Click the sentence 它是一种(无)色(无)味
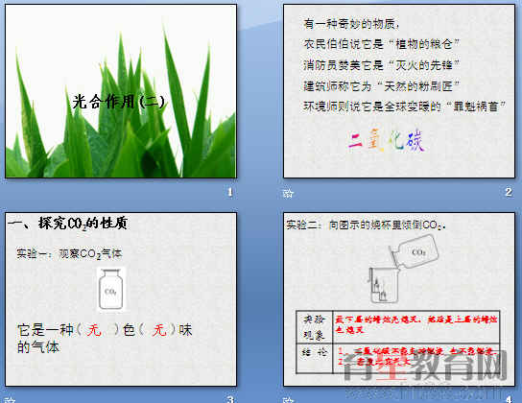Viewport: 522px width, 403px height. click(x=105, y=330)
